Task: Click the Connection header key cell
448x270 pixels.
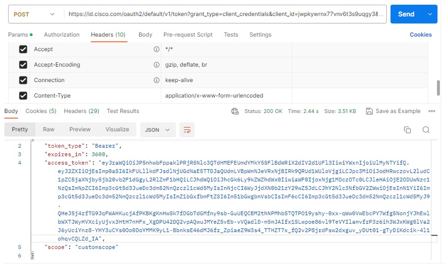Action: pyautogui.click(x=95, y=80)
